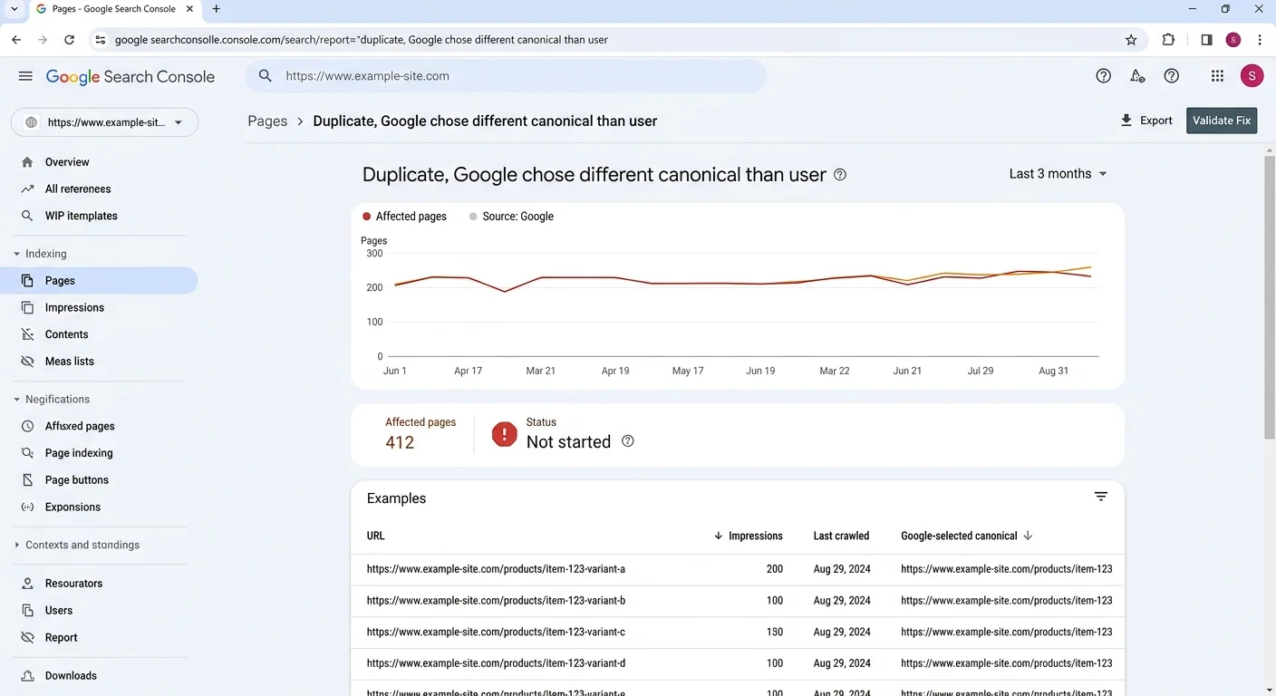Toggle the Affected pages chart series
Image resolution: width=1276 pixels, height=696 pixels.
click(404, 217)
